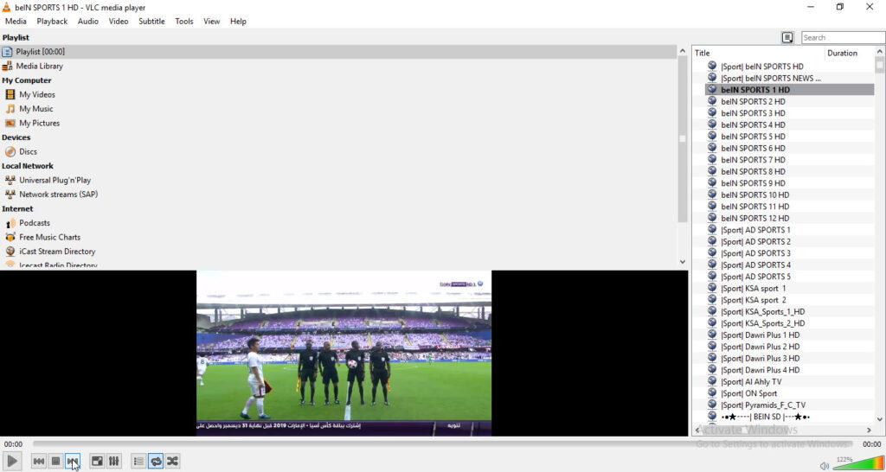Click the Previous media button
886x472 pixels.
[x=38, y=462]
